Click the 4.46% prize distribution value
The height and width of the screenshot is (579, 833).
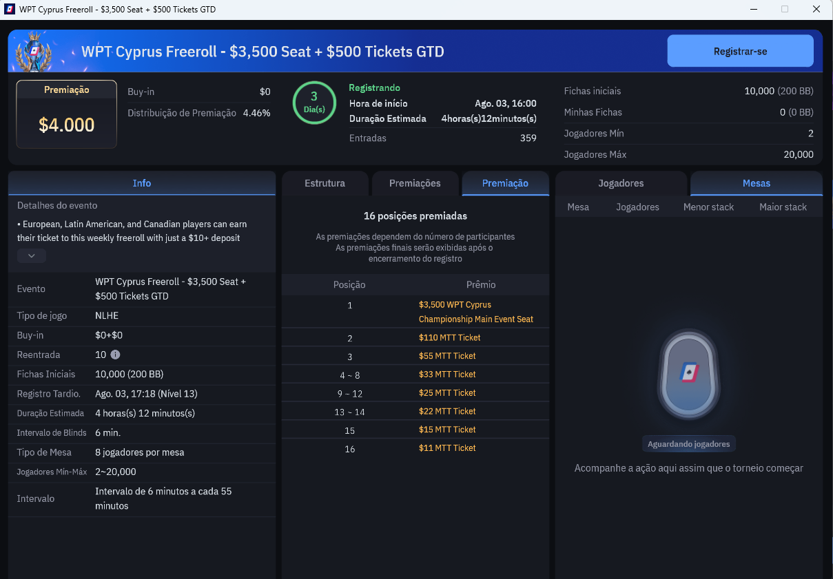click(256, 113)
